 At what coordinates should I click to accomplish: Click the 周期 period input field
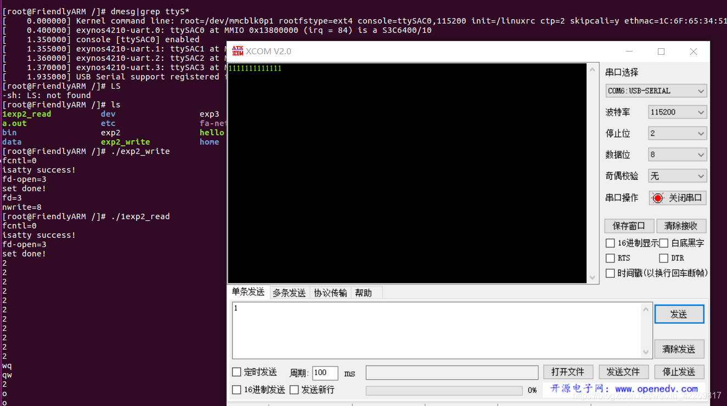[325, 373]
